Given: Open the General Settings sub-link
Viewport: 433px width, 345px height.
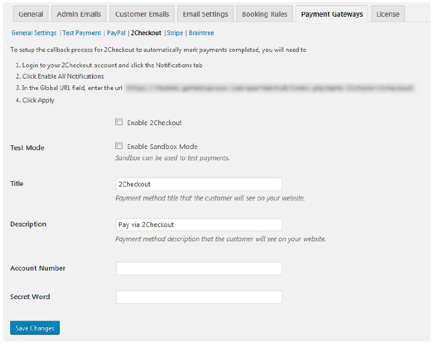Looking at the screenshot, I should [x=34, y=33].
